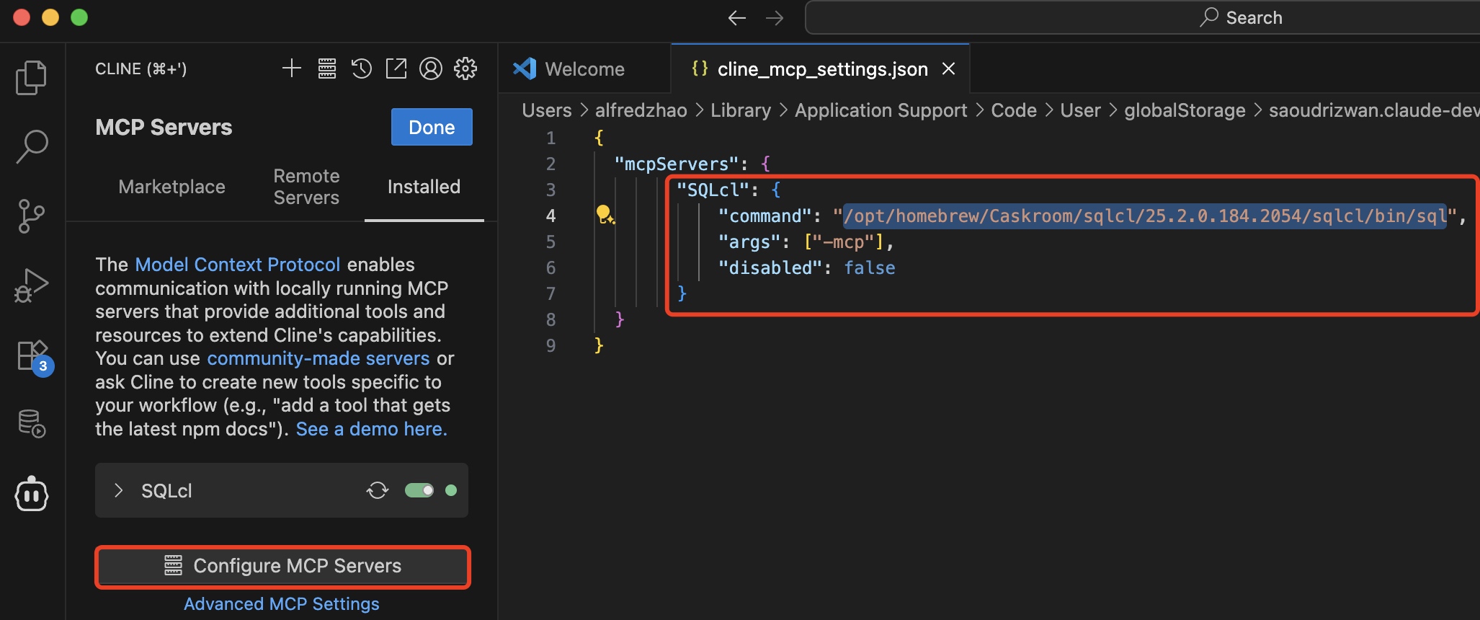Open the Search view in activity bar
Screen dimensions: 1480x620
pos(32,146)
